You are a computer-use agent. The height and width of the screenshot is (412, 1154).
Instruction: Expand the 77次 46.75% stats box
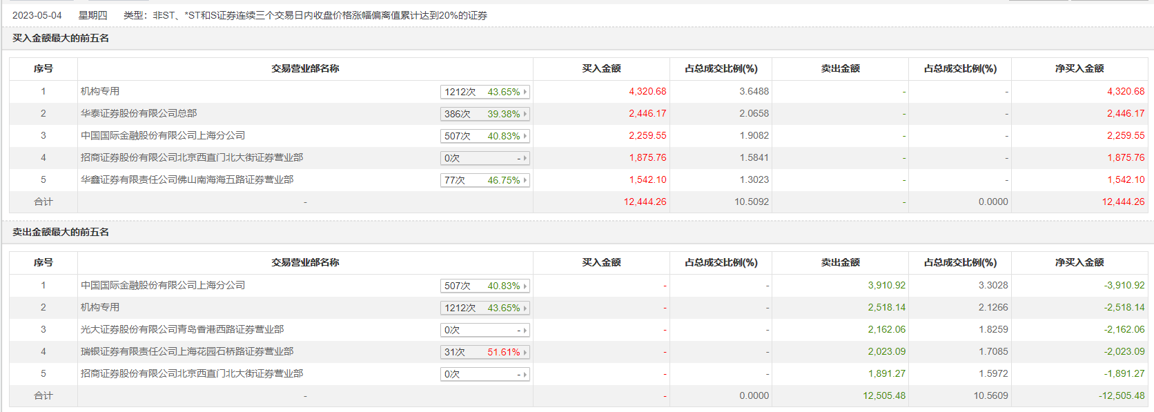tap(485, 180)
